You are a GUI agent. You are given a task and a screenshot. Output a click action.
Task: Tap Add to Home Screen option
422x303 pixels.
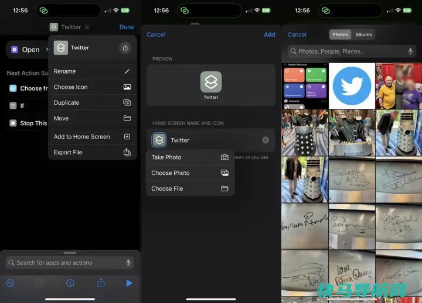(x=93, y=136)
